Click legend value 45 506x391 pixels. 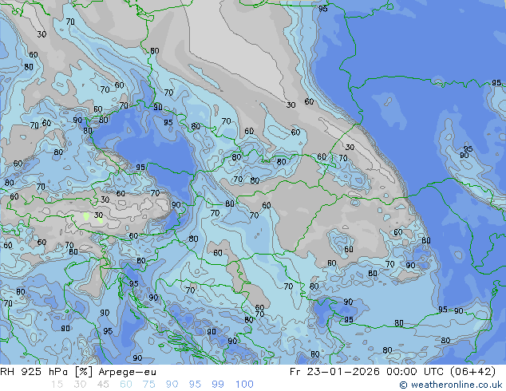click(x=103, y=385)
